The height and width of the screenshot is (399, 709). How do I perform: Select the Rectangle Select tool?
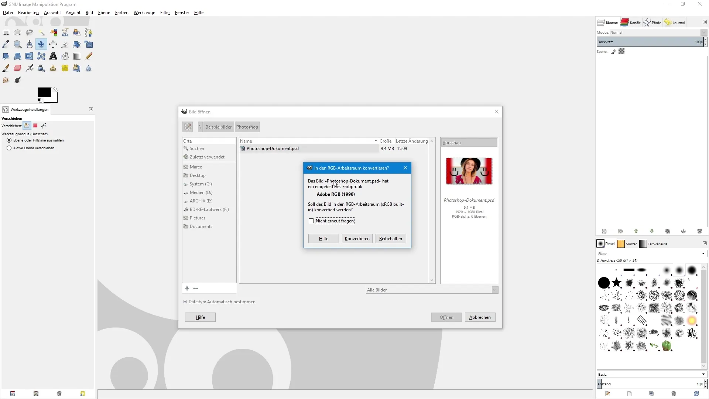pos(6,33)
